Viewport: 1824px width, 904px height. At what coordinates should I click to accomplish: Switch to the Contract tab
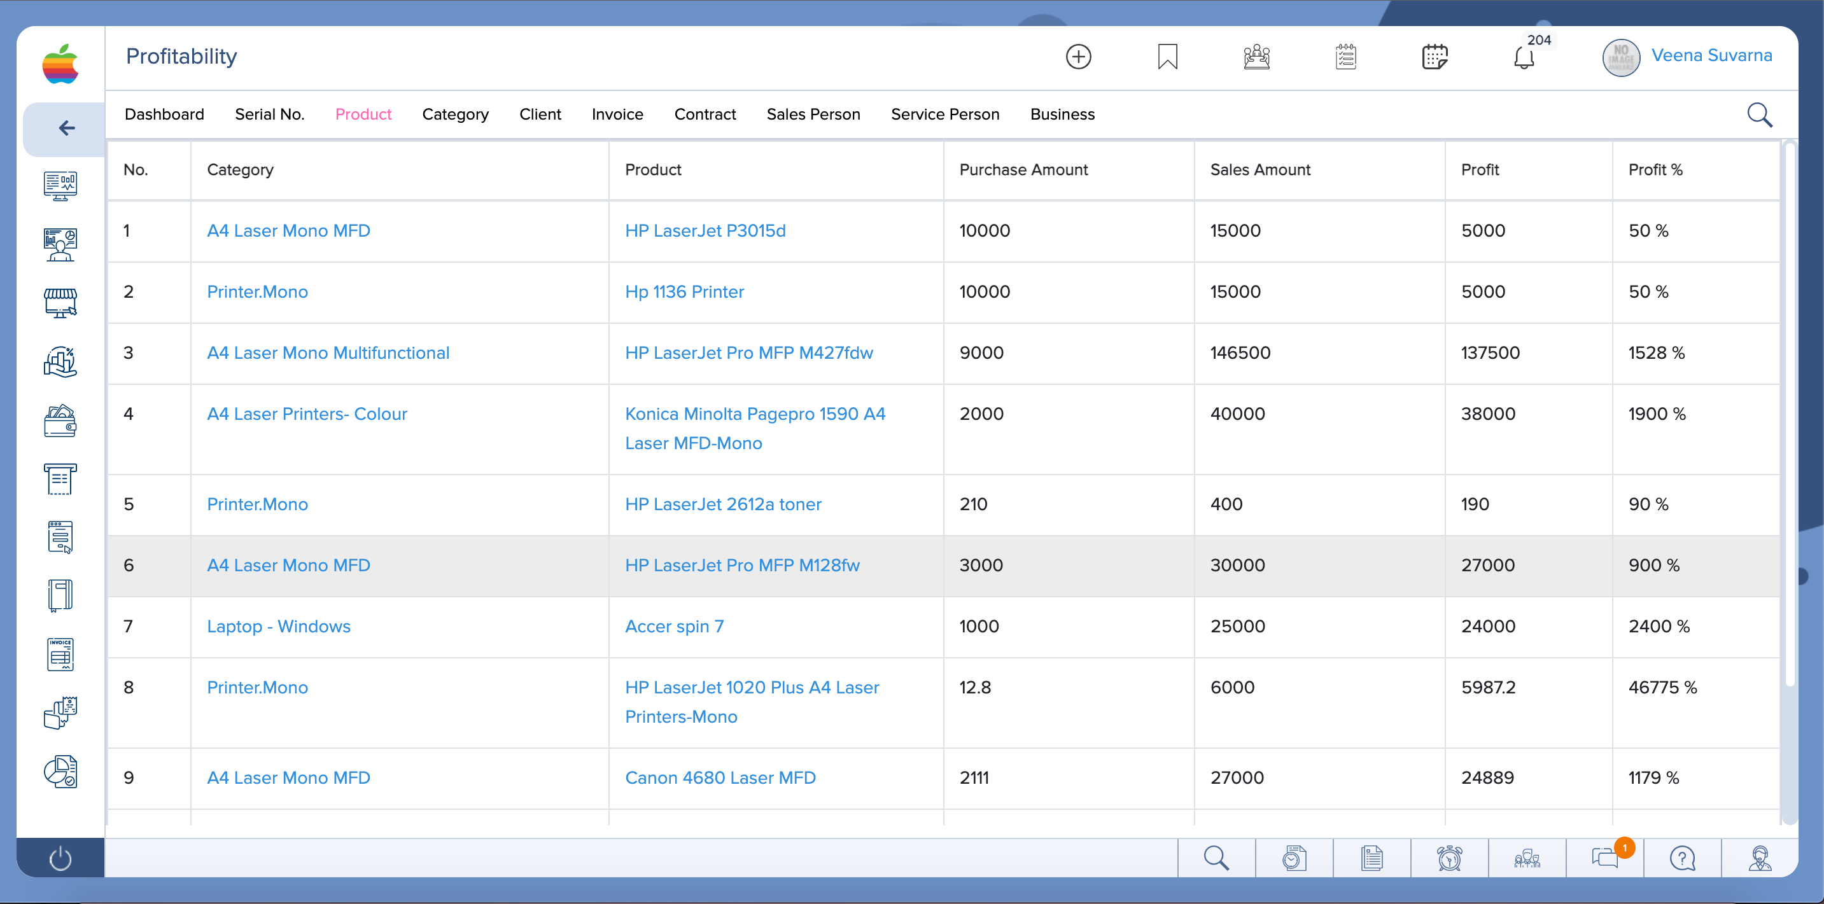[x=705, y=115]
